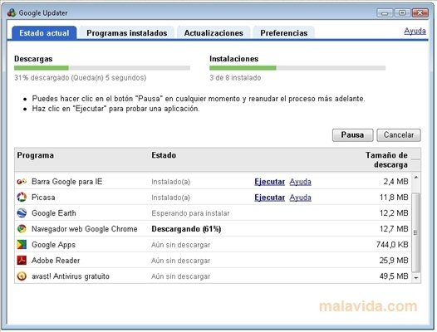
Task: Click the Pausa button
Action: coord(352,135)
